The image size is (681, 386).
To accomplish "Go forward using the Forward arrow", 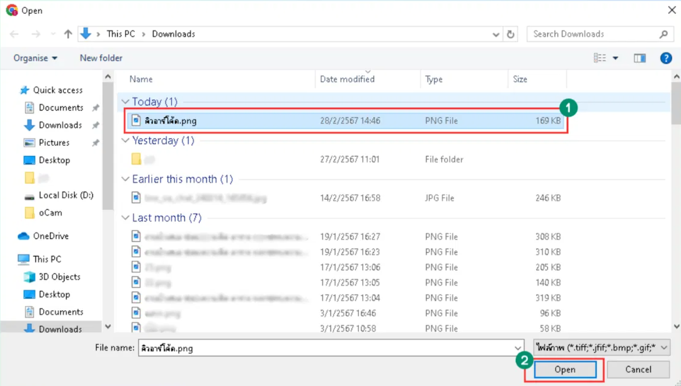I will click(x=36, y=34).
